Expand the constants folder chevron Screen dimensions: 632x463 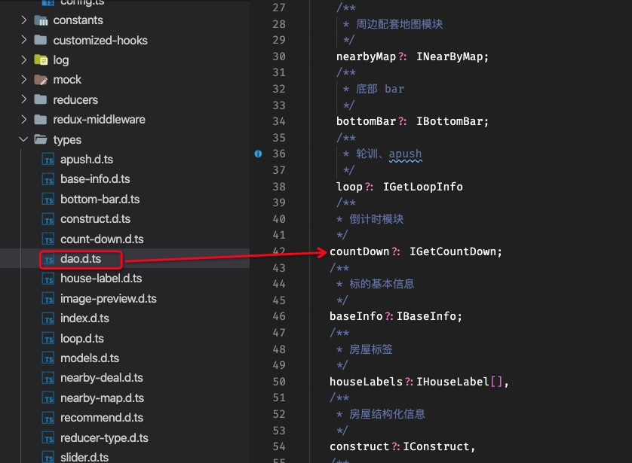point(24,20)
